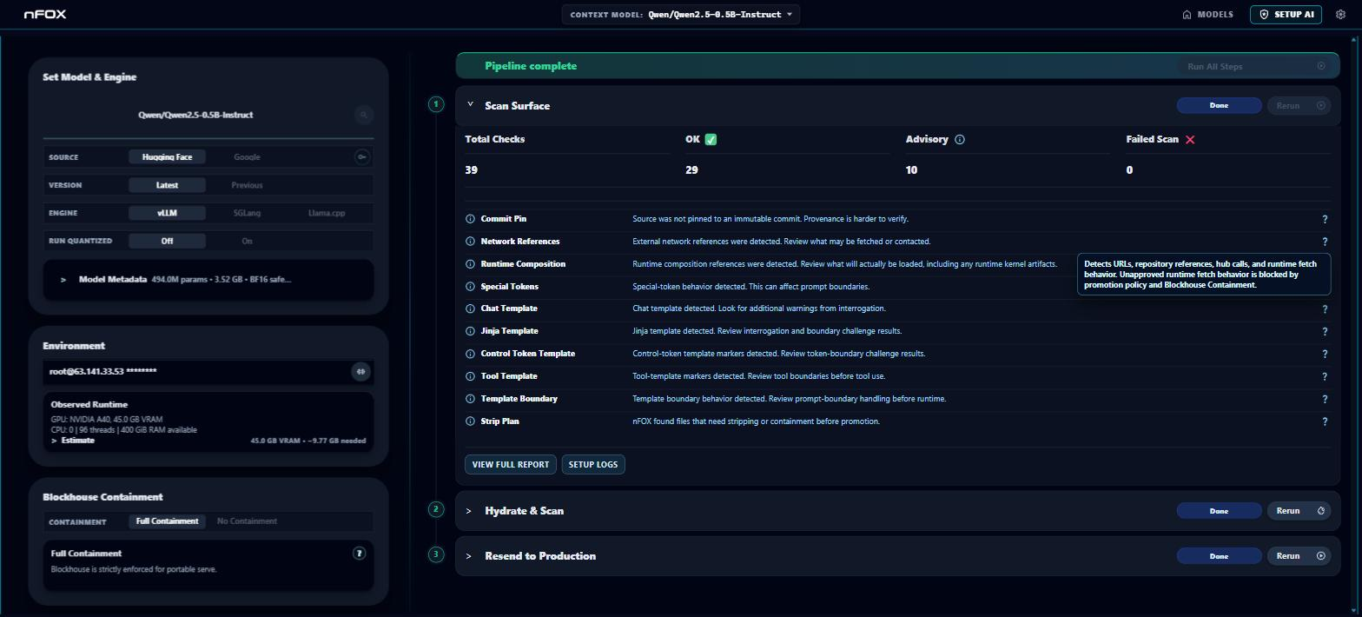Click the red Failed Scan X icon

(x=1190, y=140)
